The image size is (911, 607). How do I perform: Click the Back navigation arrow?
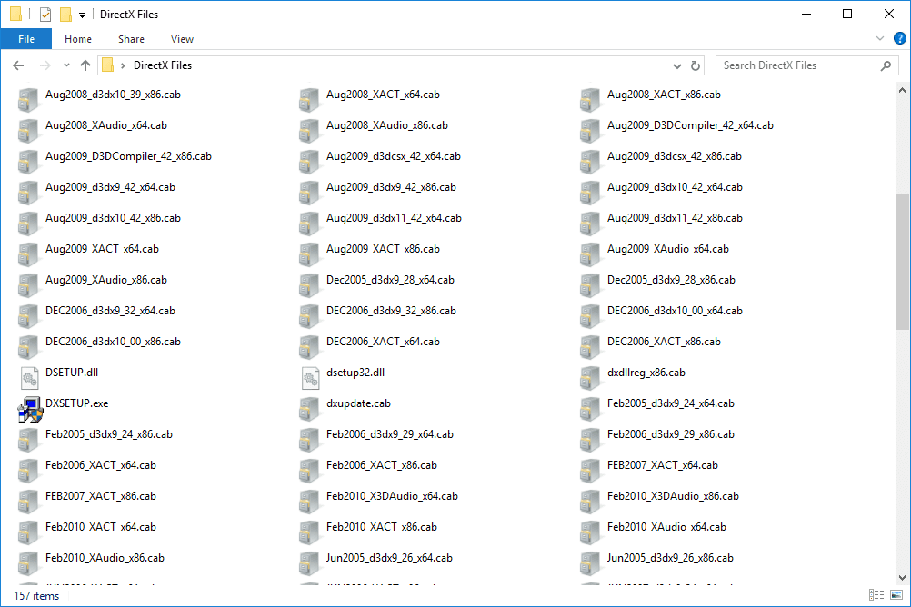18,65
